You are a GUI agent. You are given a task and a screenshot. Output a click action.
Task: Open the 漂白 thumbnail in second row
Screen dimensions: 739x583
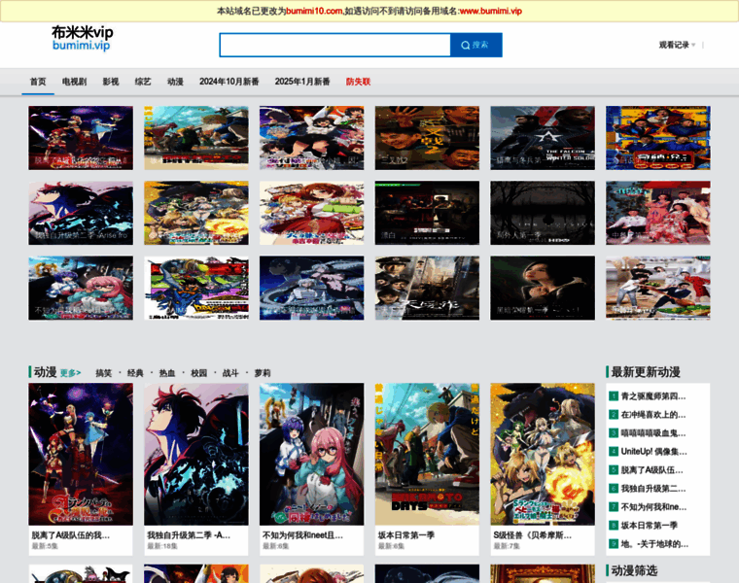(427, 213)
